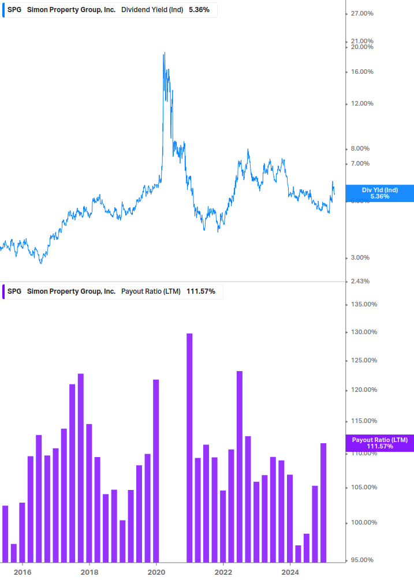Click the last payout ratio bar in 2025
Screen dimensions: 414x580
(323, 503)
